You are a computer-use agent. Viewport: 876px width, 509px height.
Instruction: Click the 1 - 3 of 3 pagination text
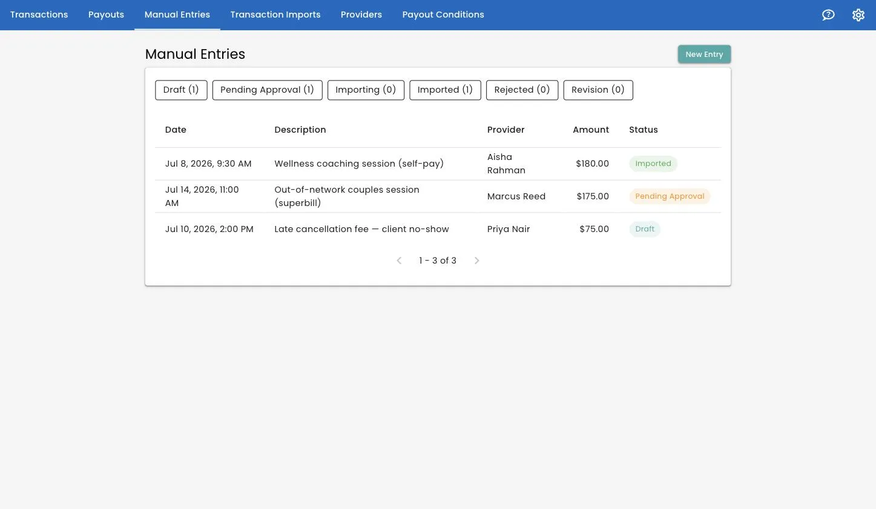[438, 261]
